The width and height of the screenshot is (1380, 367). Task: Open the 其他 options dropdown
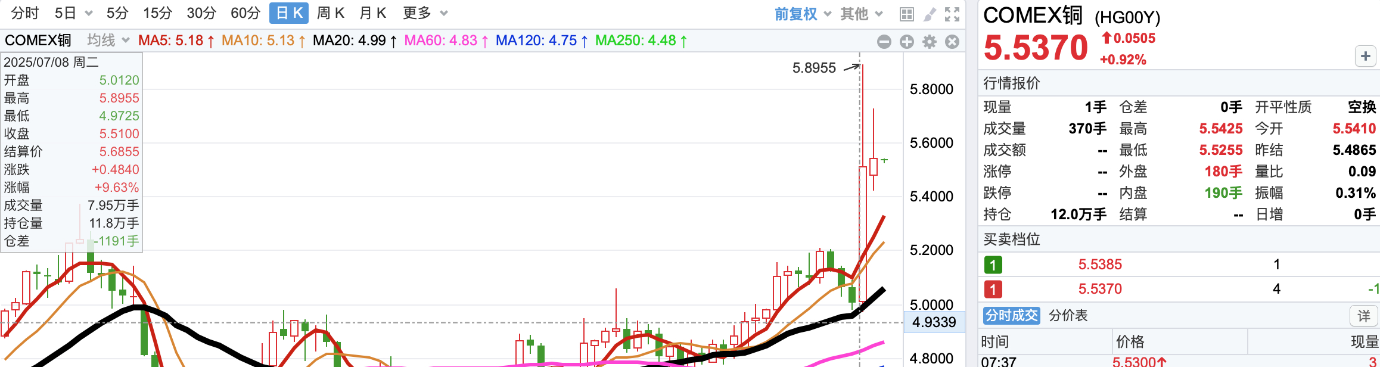[861, 14]
